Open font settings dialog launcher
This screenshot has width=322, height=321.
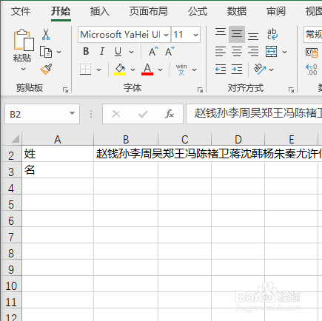coord(200,90)
